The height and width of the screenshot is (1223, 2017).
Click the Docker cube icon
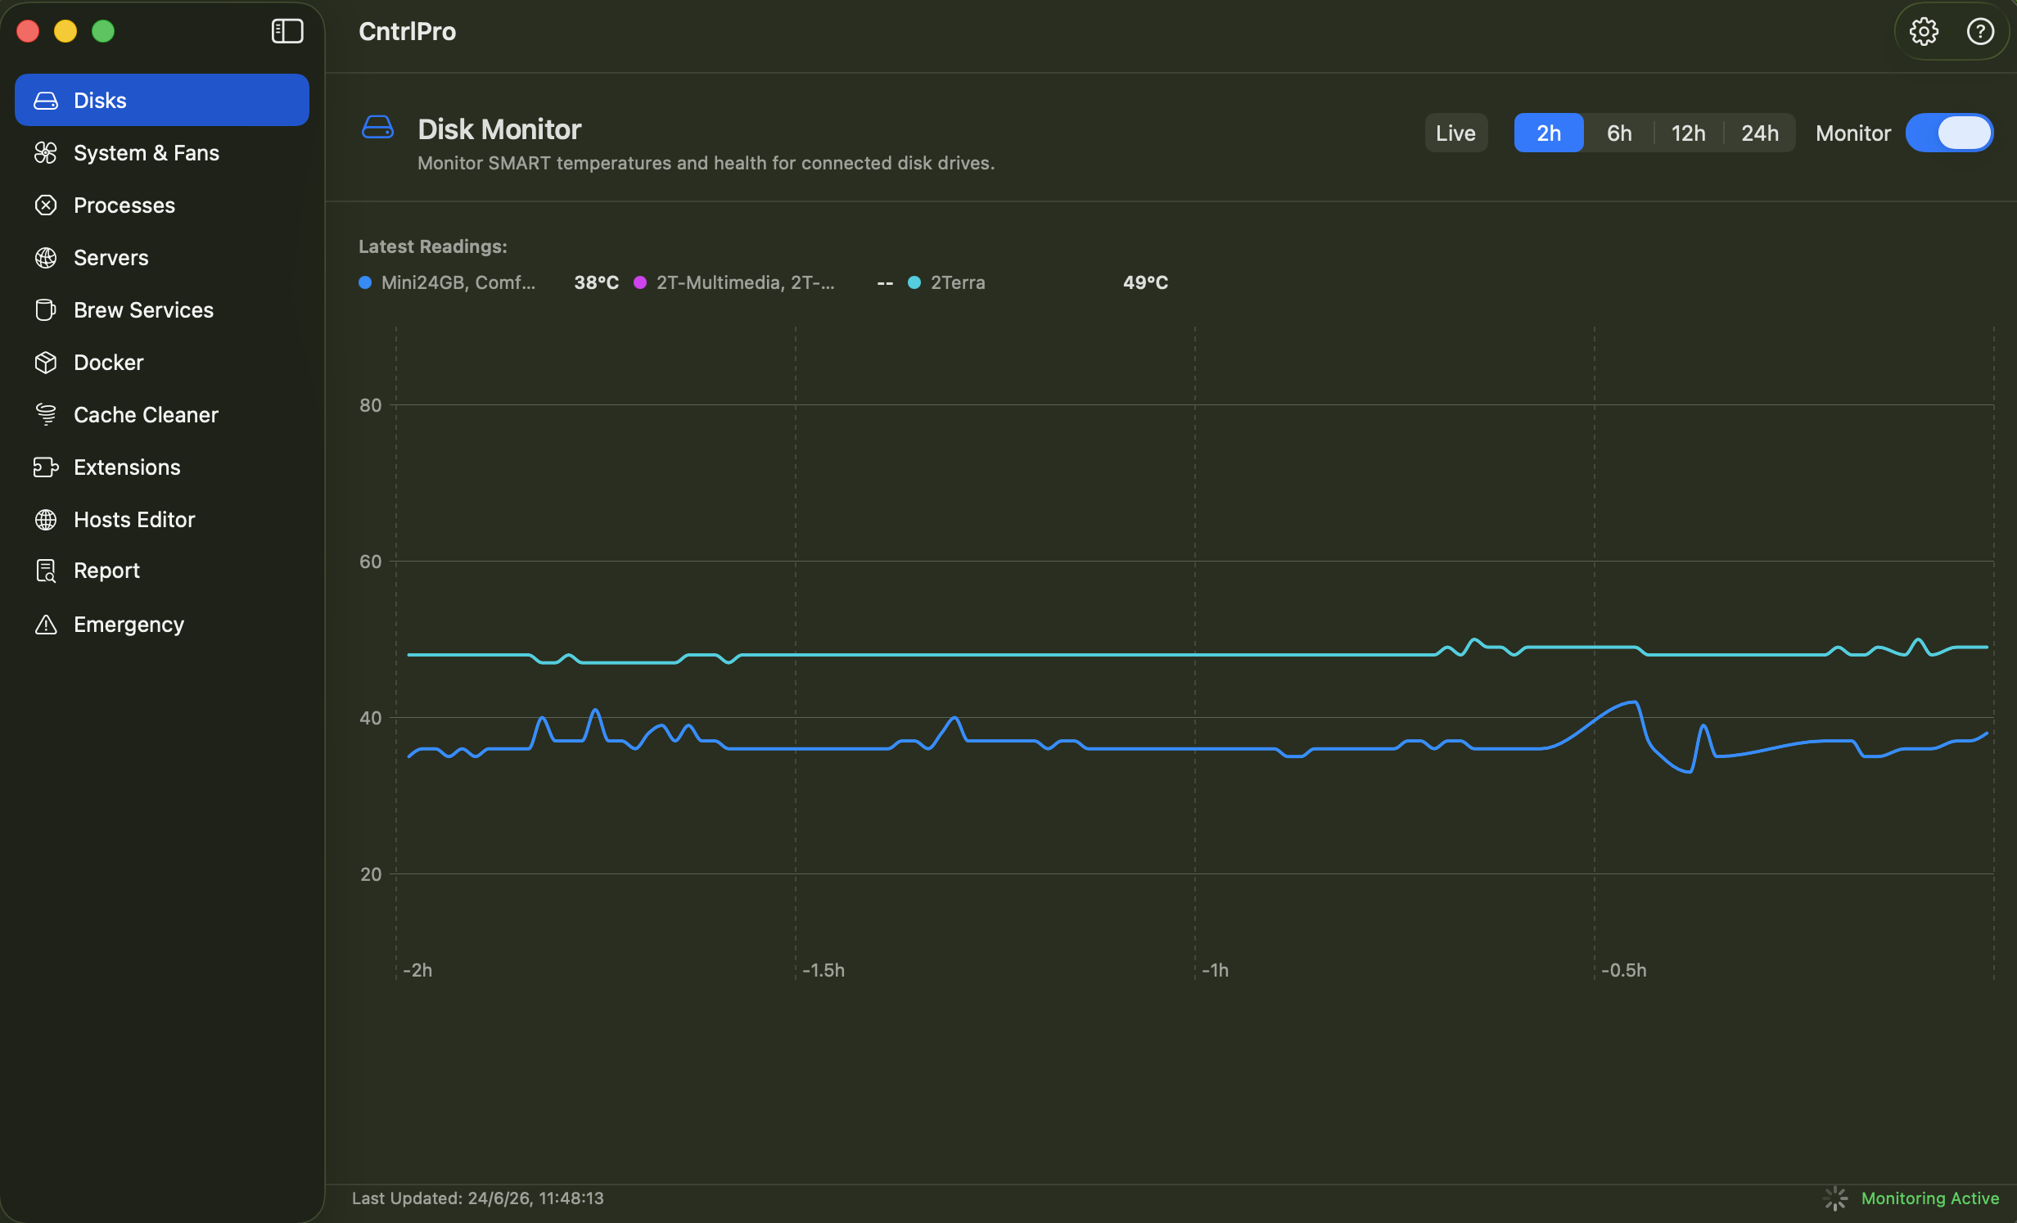[x=46, y=363]
